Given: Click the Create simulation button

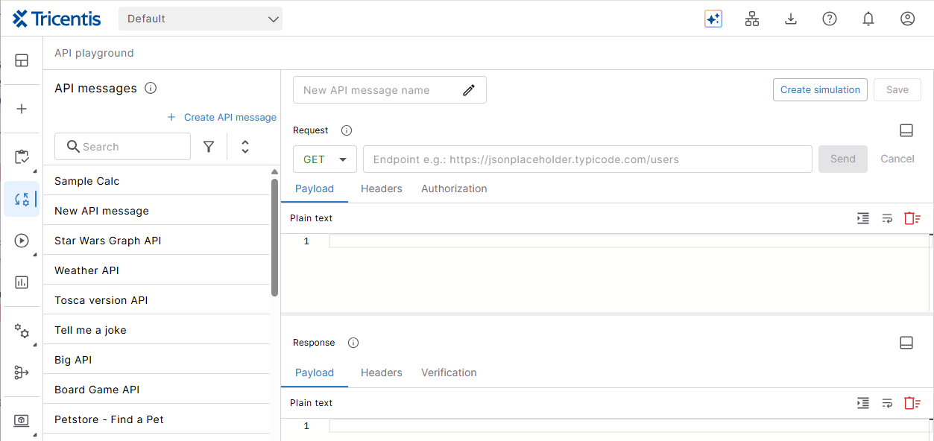Looking at the screenshot, I should [820, 90].
